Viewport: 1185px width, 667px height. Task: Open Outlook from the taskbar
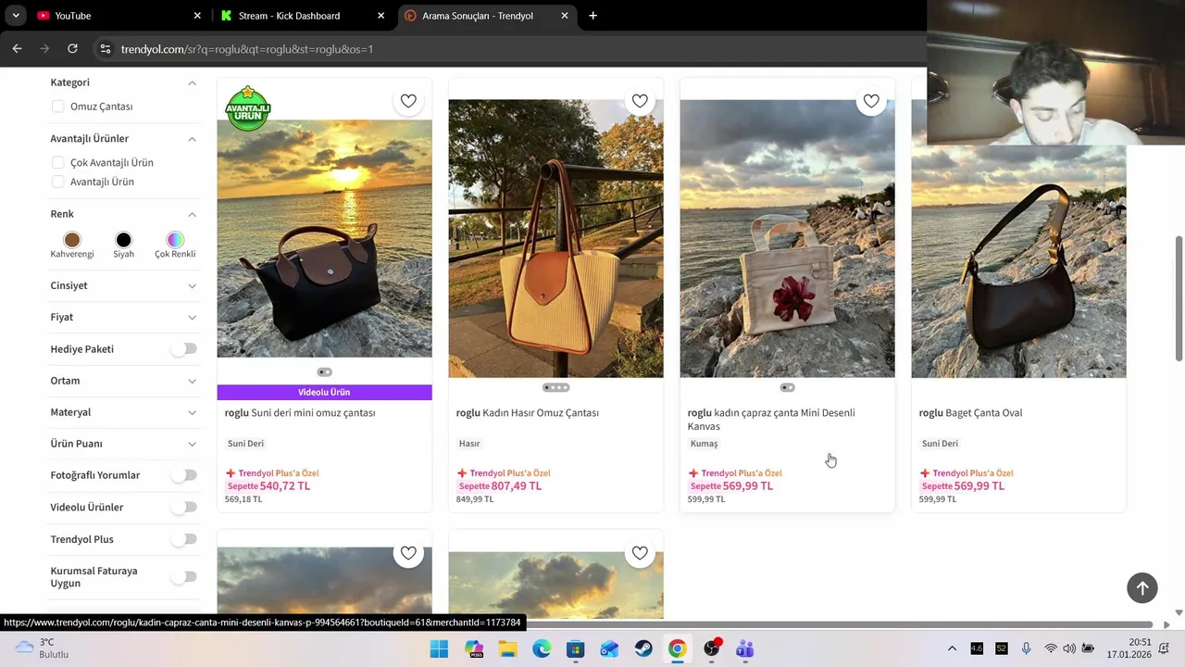609,648
